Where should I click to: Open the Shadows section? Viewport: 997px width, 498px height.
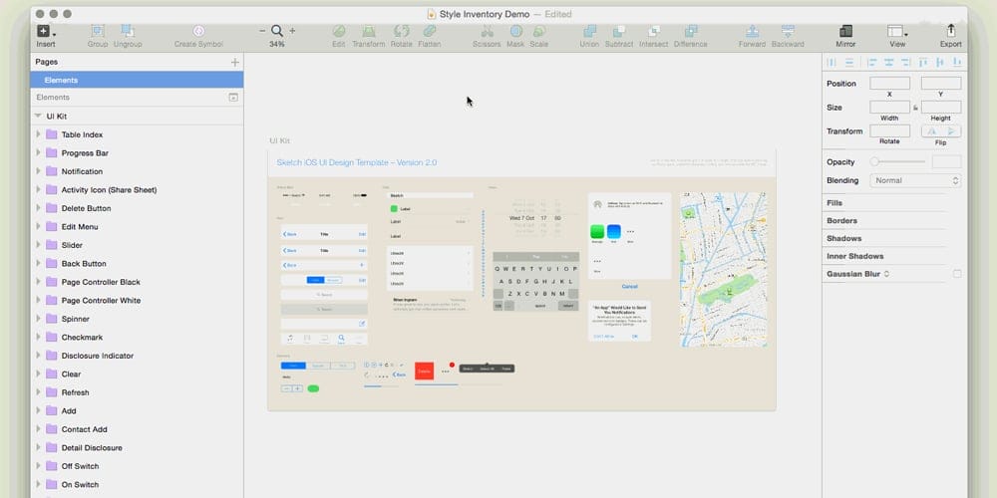(843, 238)
